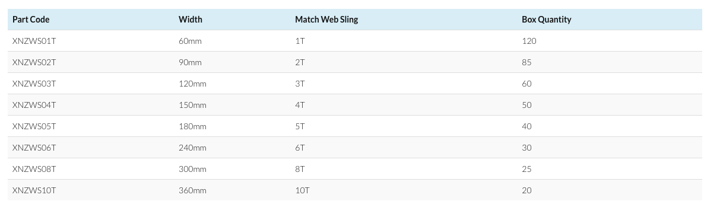Click the 5T match web sling cell
Screen dimensions: 720x217
click(300, 126)
